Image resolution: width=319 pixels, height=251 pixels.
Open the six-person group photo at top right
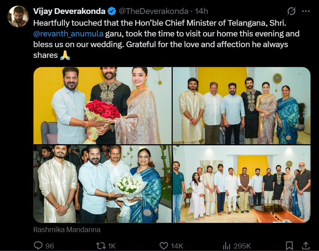click(242, 106)
